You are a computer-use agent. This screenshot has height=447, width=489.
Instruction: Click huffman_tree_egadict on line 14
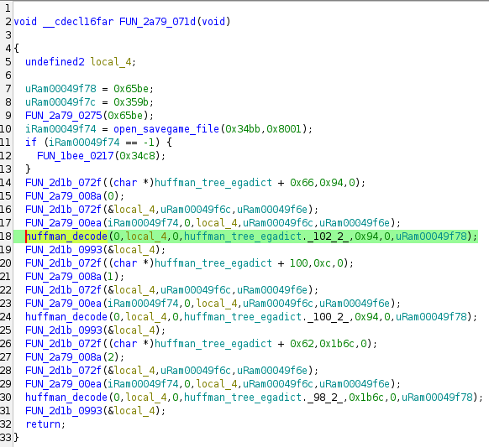point(213,183)
